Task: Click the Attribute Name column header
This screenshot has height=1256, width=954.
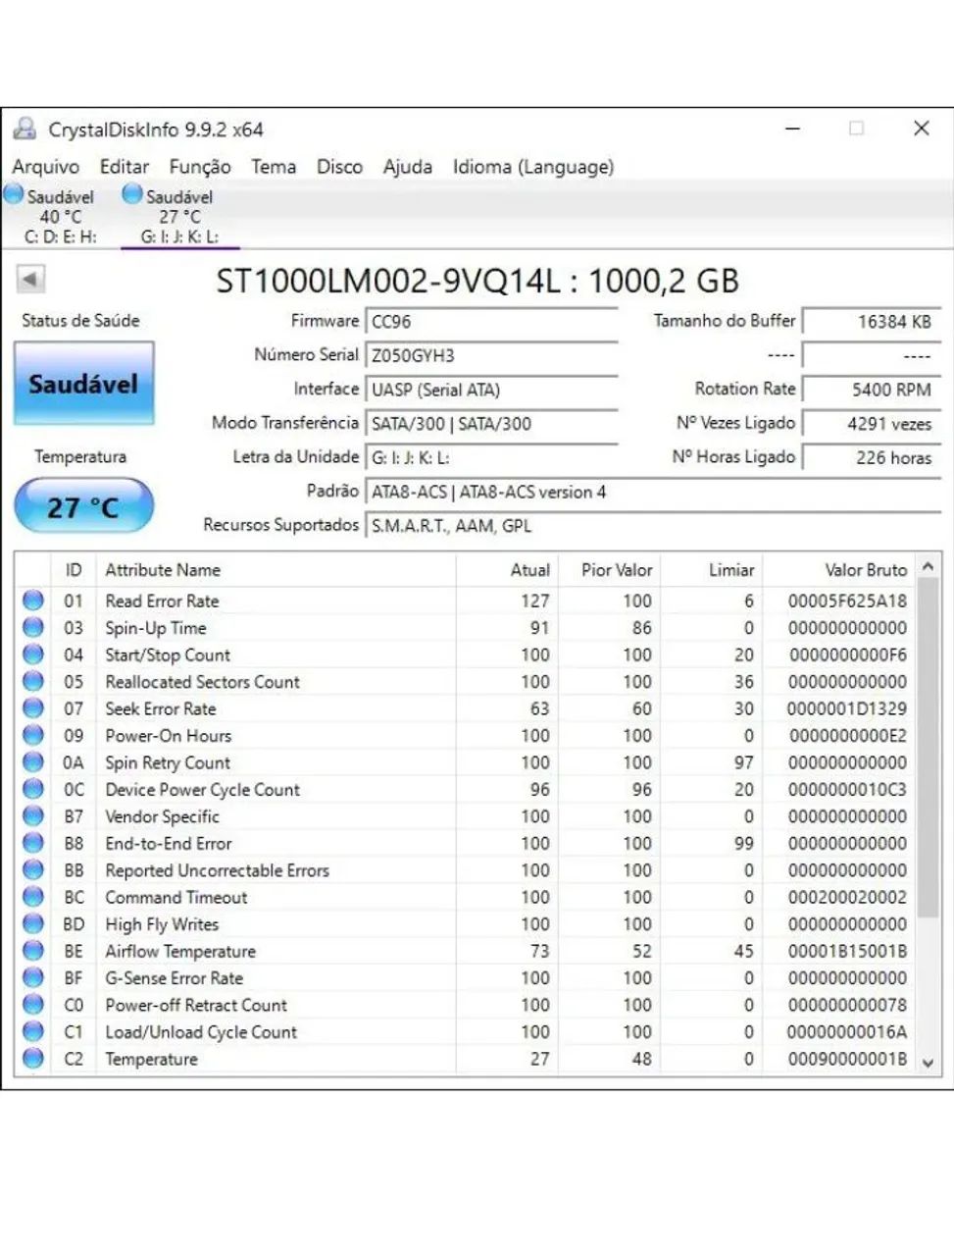Action: (276, 570)
